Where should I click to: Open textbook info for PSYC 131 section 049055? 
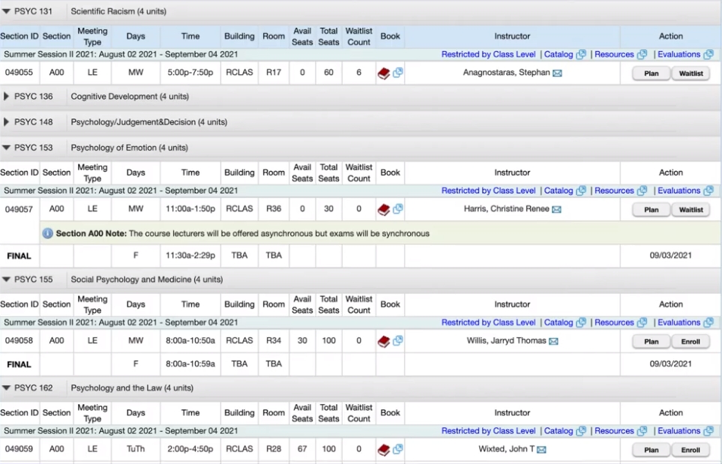pos(384,73)
